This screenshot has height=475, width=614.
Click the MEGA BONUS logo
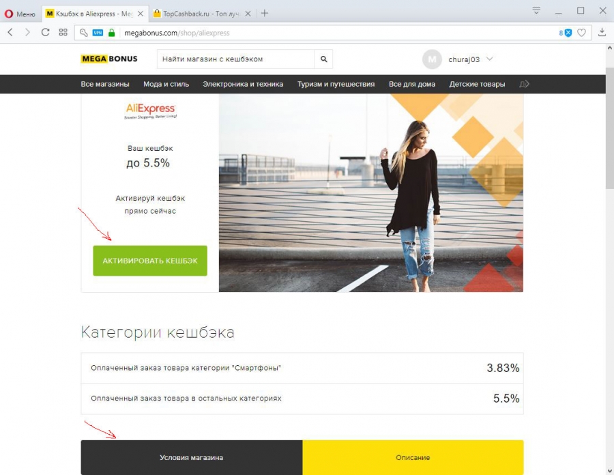pos(109,59)
